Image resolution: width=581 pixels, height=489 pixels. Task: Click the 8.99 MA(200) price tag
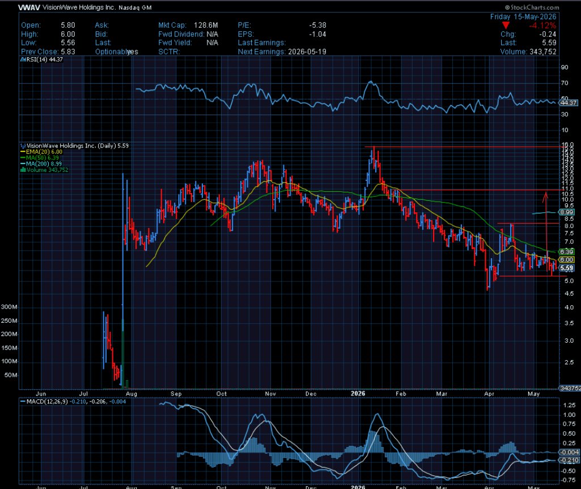click(567, 212)
